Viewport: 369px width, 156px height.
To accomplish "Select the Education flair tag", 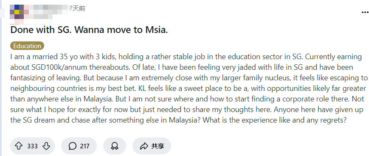I will pyautogui.click(x=27, y=46).
